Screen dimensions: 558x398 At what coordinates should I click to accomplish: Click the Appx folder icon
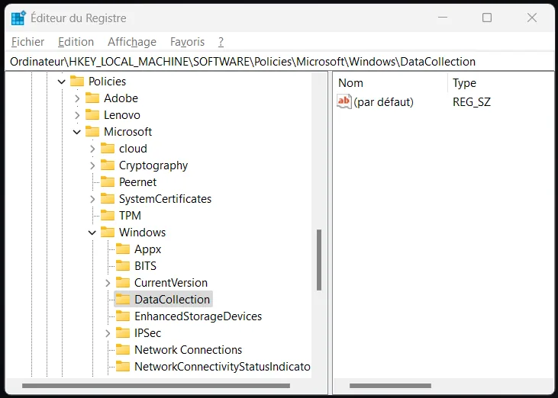pos(123,249)
